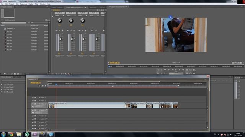Toggle Loop in the Audio Mixer transport
This screenshot has width=245, height=137.
click(x=65, y=74)
